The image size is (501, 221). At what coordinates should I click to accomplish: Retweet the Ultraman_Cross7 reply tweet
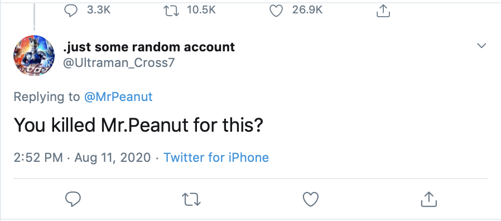[191, 199]
